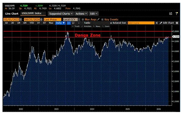Select the 1Y range tab

(38, 23)
